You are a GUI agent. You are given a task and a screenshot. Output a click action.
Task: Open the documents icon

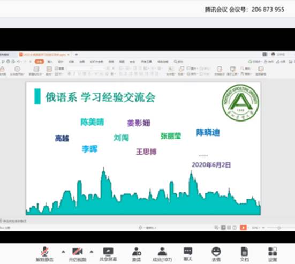(x=244, y=254)
